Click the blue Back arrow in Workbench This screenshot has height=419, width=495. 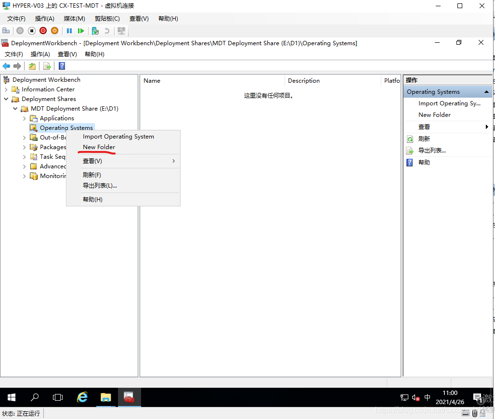6,66
